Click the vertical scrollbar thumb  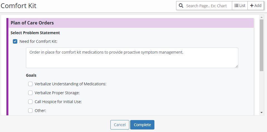261,44
